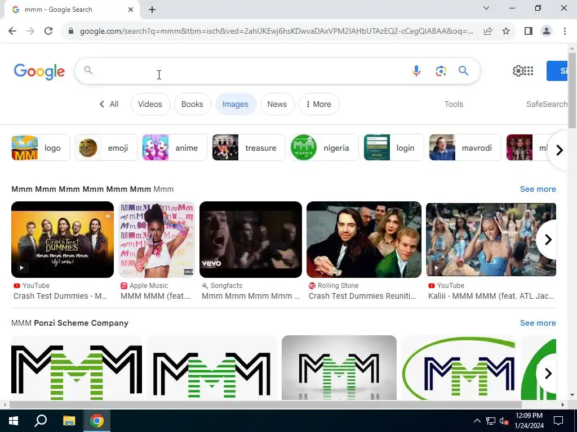Next arrow in song image carousel
Viewport: 577px width, 432px height.
pos(548,240)
